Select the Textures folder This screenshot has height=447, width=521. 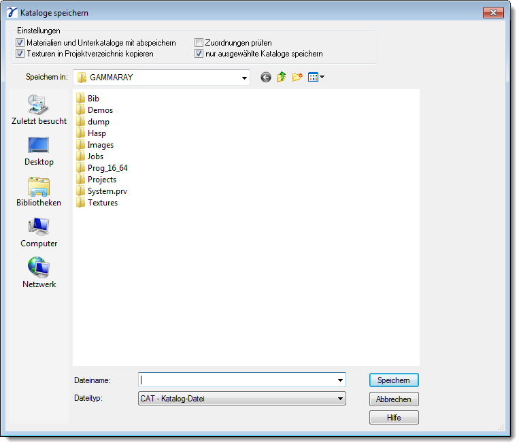tap(97, 202)
